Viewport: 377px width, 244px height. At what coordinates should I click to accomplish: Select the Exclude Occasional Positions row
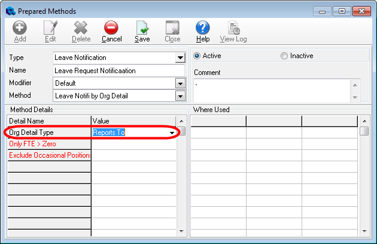click(49, 156)
